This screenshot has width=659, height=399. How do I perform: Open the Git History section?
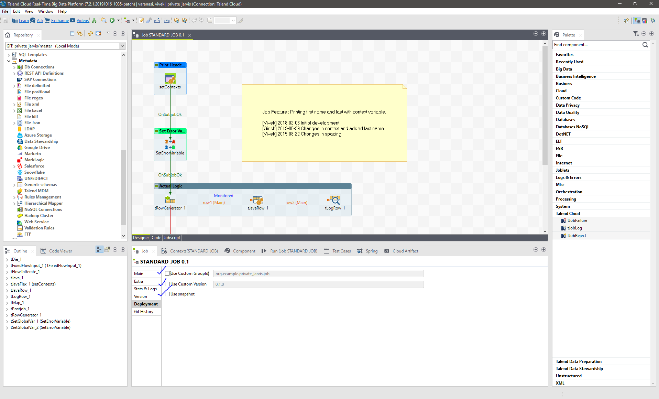(144, 312)
